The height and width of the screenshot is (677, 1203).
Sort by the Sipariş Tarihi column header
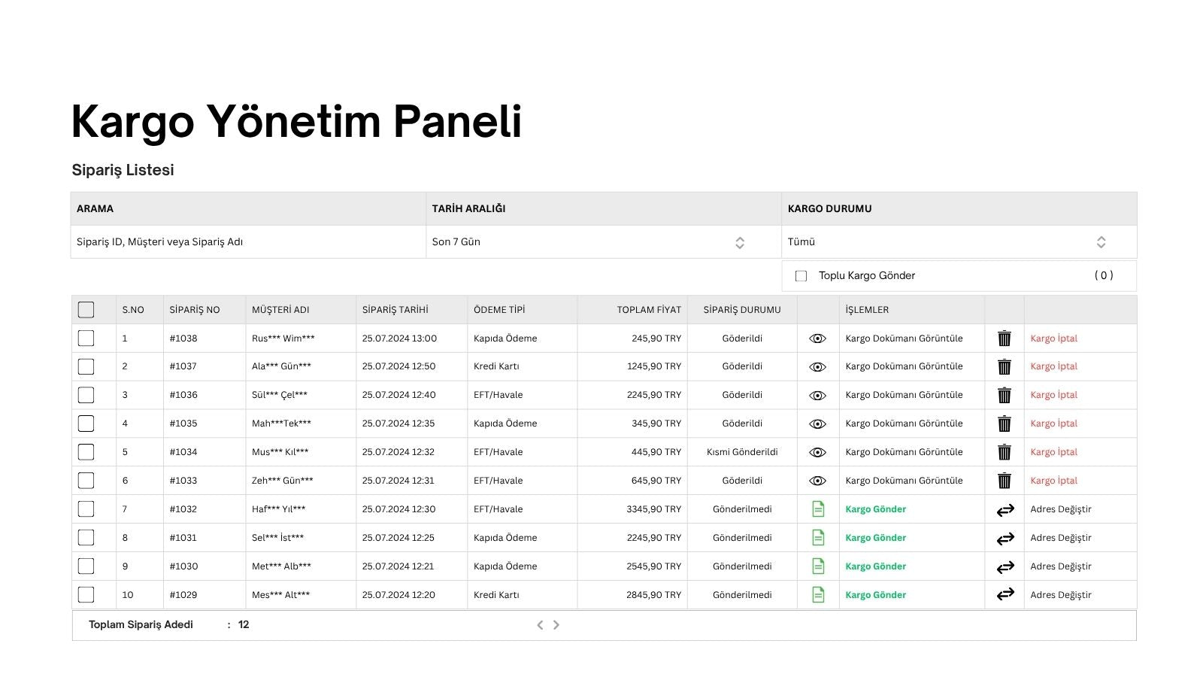pyautogui.click(x=395, y=310)
